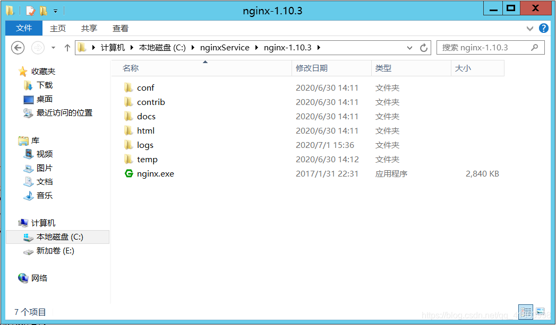Select 计算机 node in navigation pane
The width and height of the screenshot is (556, 325).
click(x=43, y=223)
